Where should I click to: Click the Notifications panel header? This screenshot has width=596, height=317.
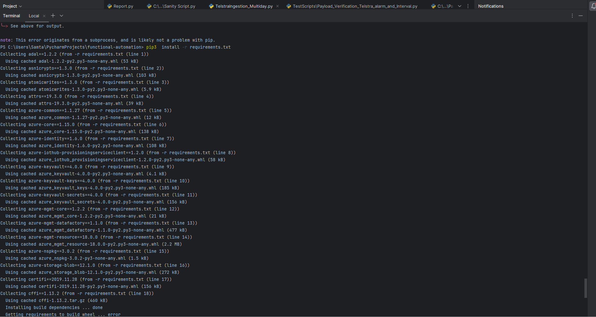(491, 6)
